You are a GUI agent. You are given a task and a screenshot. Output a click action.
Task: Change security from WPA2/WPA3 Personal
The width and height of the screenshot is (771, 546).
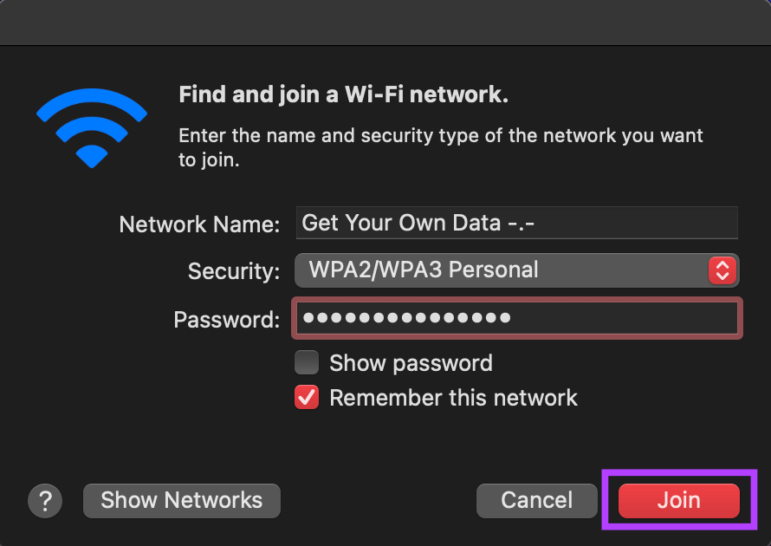click(516, 270)
